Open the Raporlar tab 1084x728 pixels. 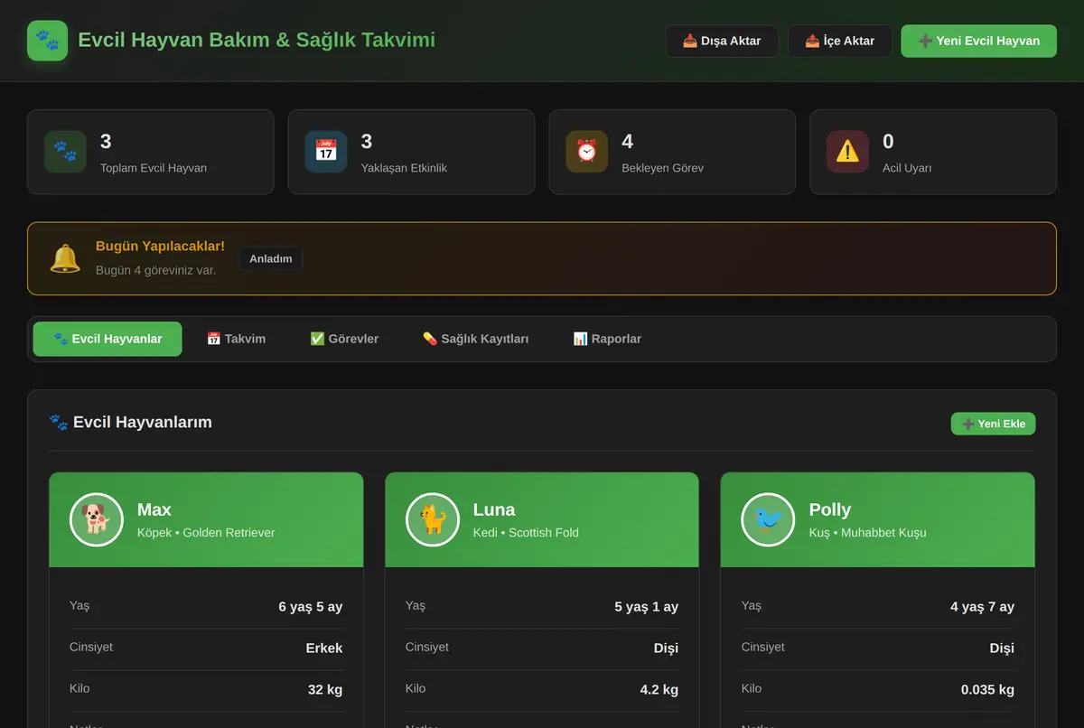[607, 339]
